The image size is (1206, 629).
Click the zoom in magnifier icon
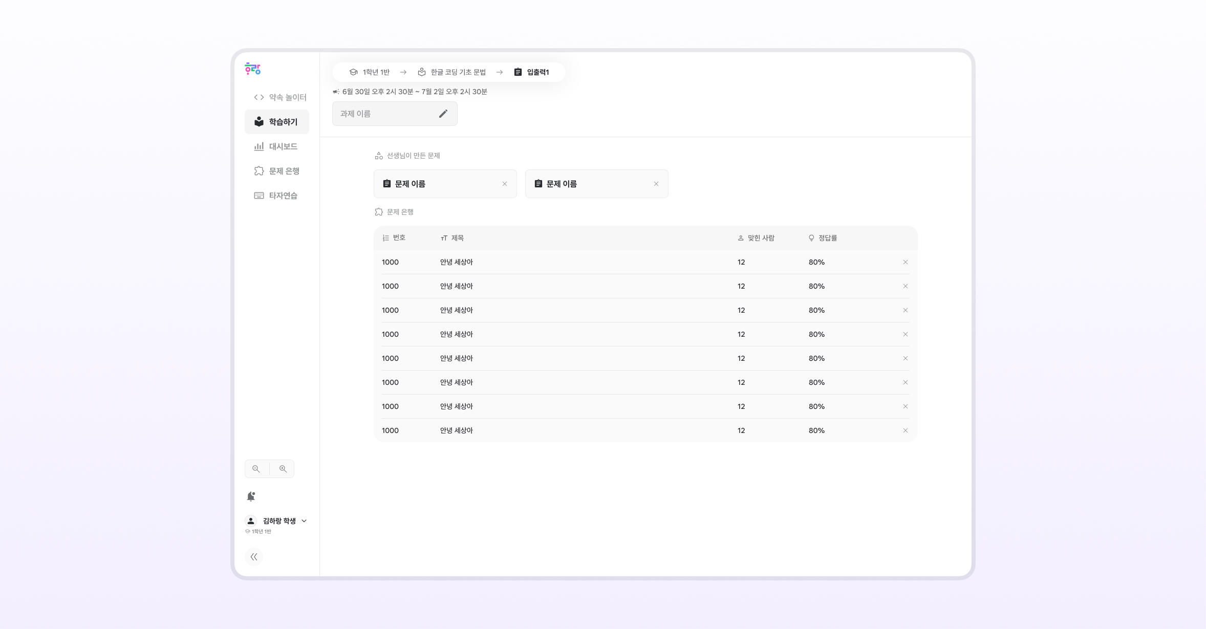(x=283, y=469)
